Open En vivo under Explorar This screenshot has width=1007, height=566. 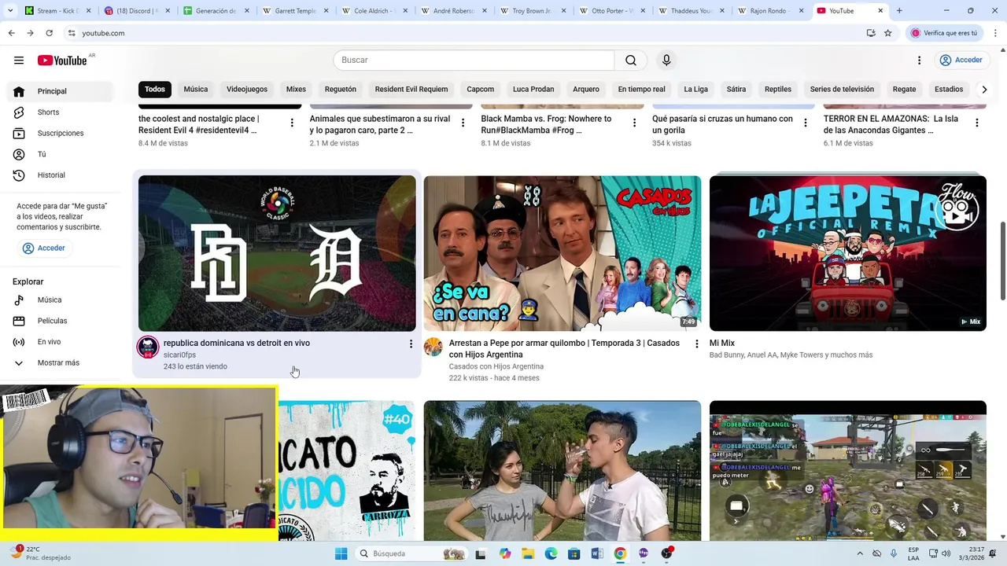(x=61, y=342)
